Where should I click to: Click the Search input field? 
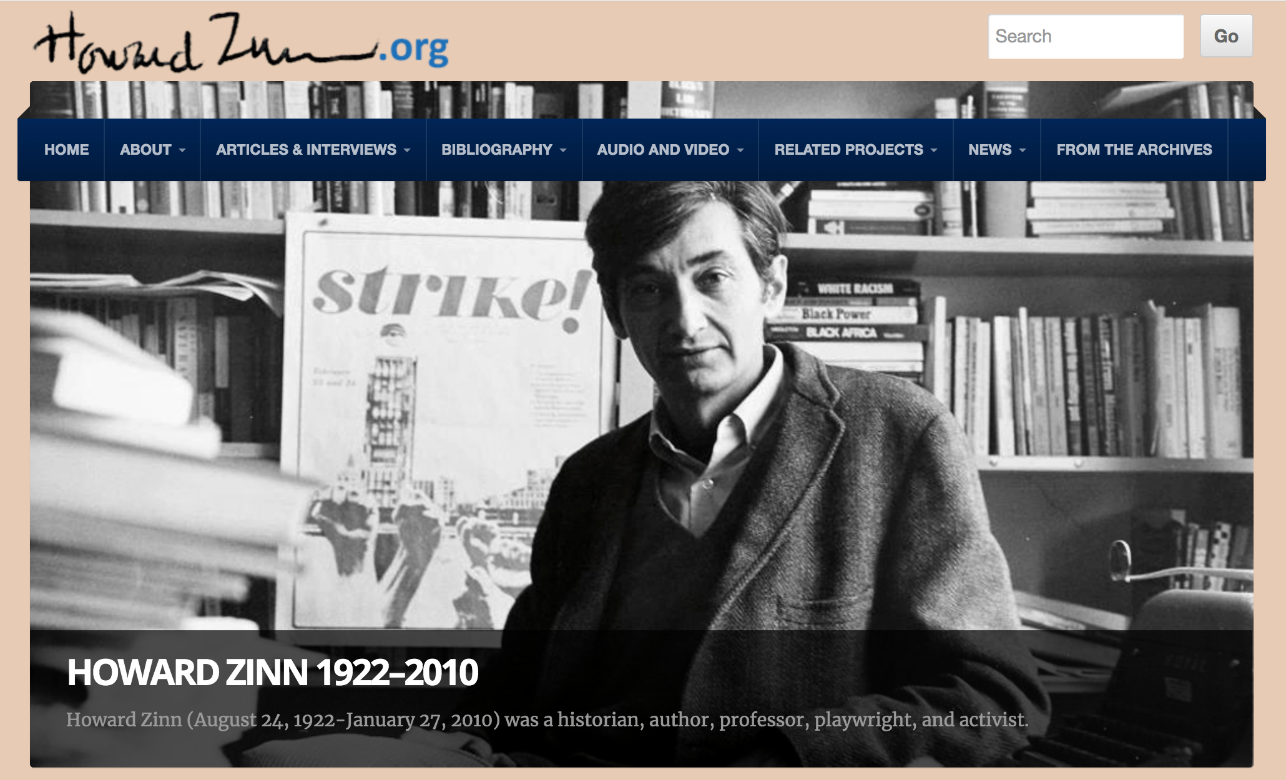pos(1086,36)
